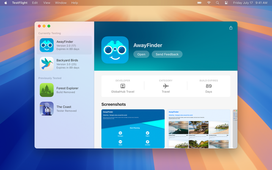Viewport: 272px width, 170px height.
Task: Click the share icon in the AwayFinder header
Action: [x=231, y=28]
